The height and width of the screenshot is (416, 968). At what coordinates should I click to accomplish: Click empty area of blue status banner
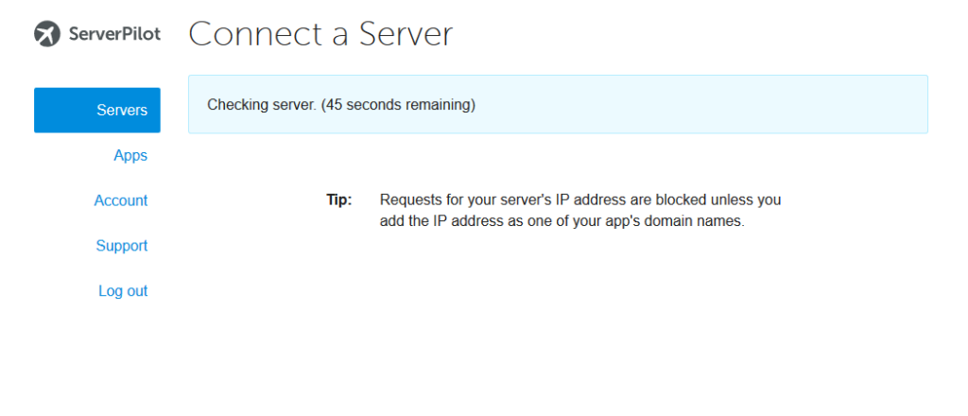click(x=698, y=105)
